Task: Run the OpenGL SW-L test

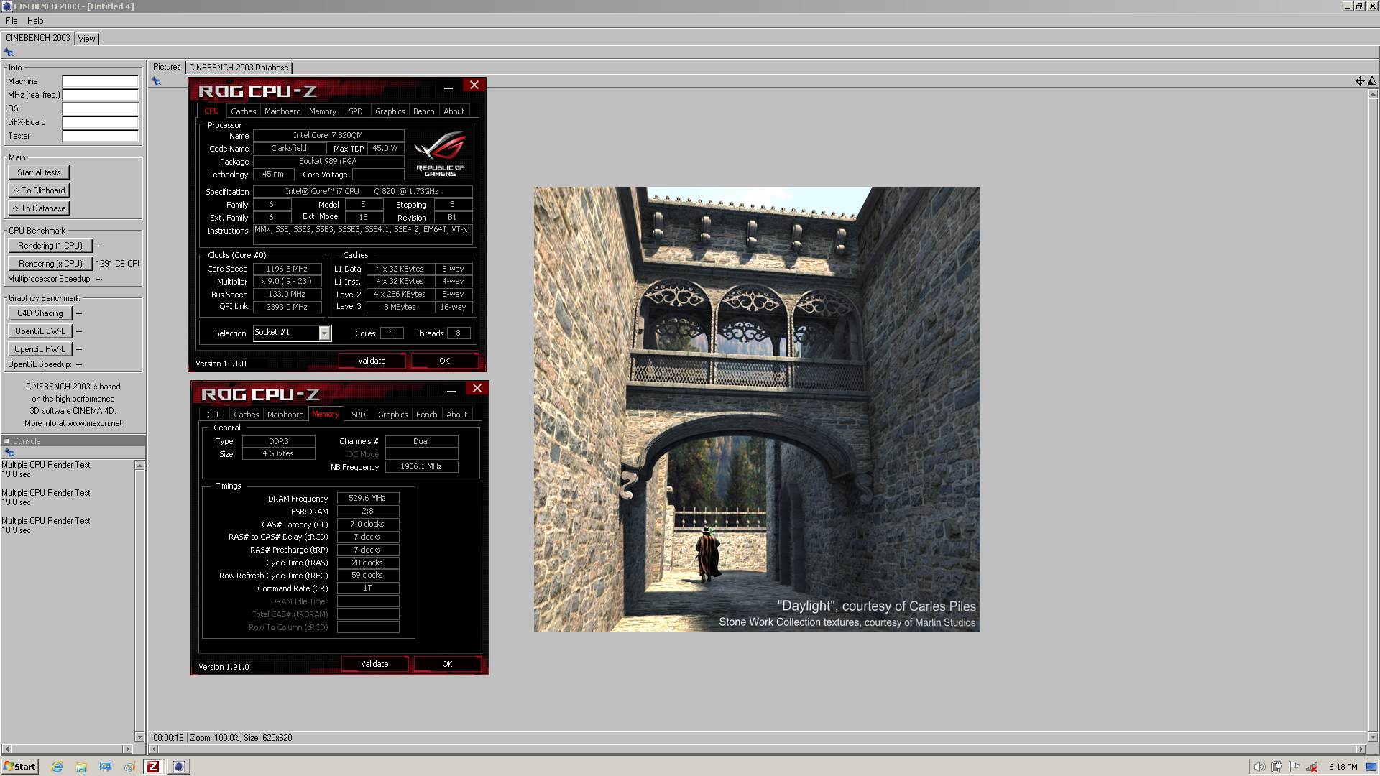Action: click(x=40, y=331)
